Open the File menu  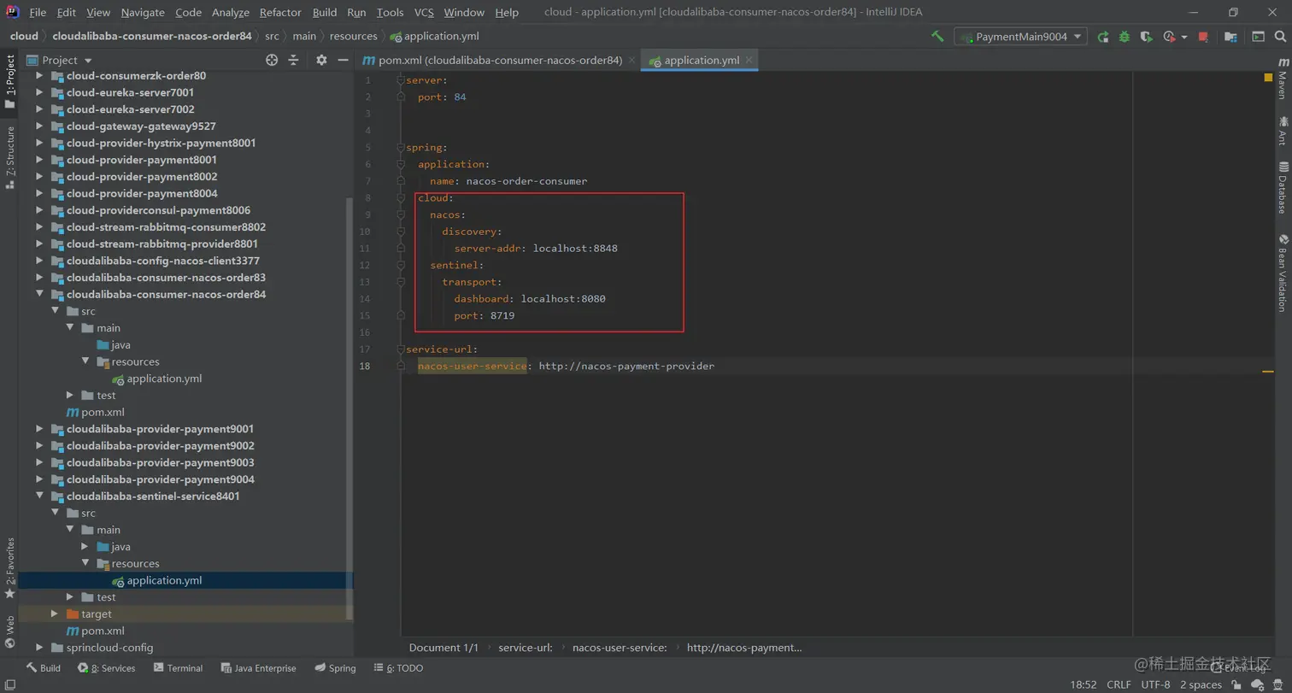(x=38, y=12)
